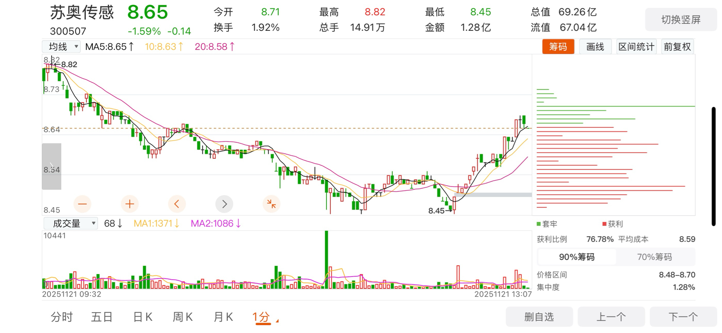Click the 20:8.58 moving average label

(x=215, y=46)
